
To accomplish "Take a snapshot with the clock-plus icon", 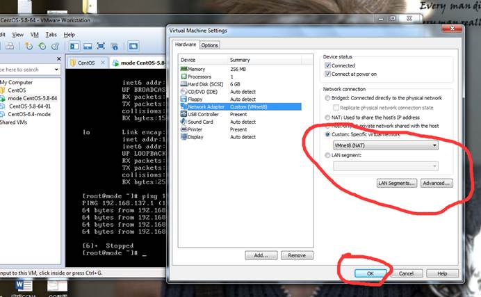I will tap(28, 46).
